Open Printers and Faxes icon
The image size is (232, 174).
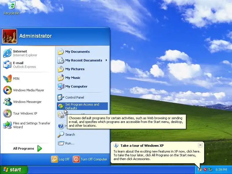point(61,115)
